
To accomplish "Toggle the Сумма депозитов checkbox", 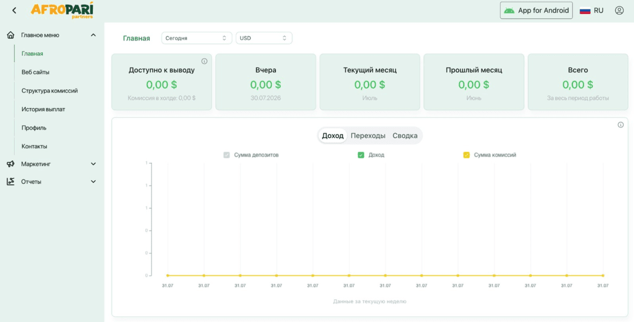I will tap(227, 155).
